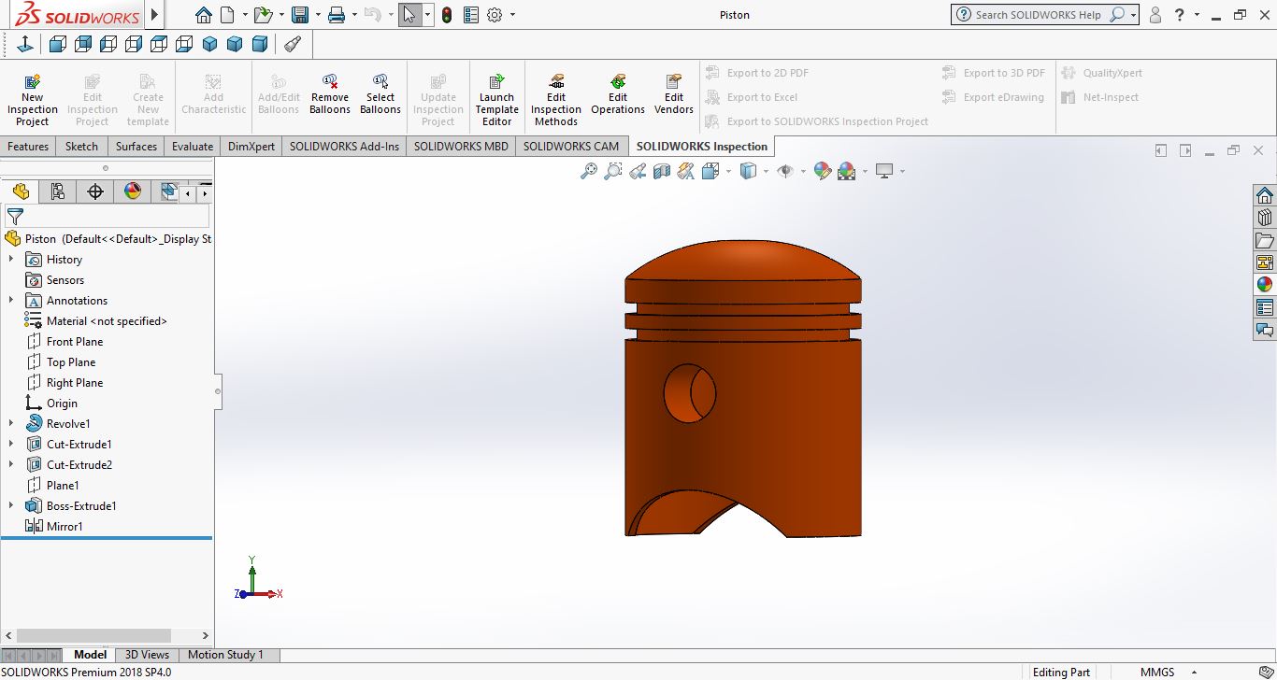Open the DisplayManager color ball tab
Image resolution: width=1277 pixels, height=680 pixels.
133,191
